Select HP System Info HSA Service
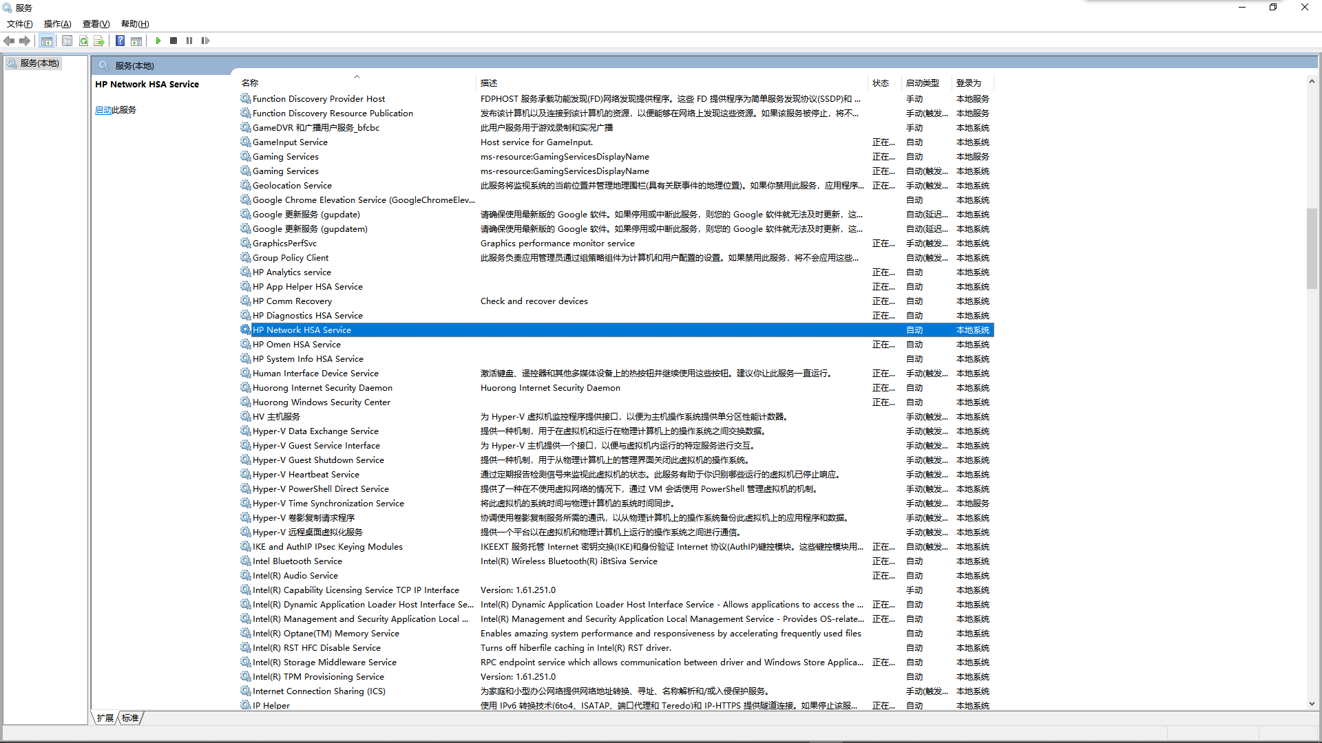 point(616,358)
